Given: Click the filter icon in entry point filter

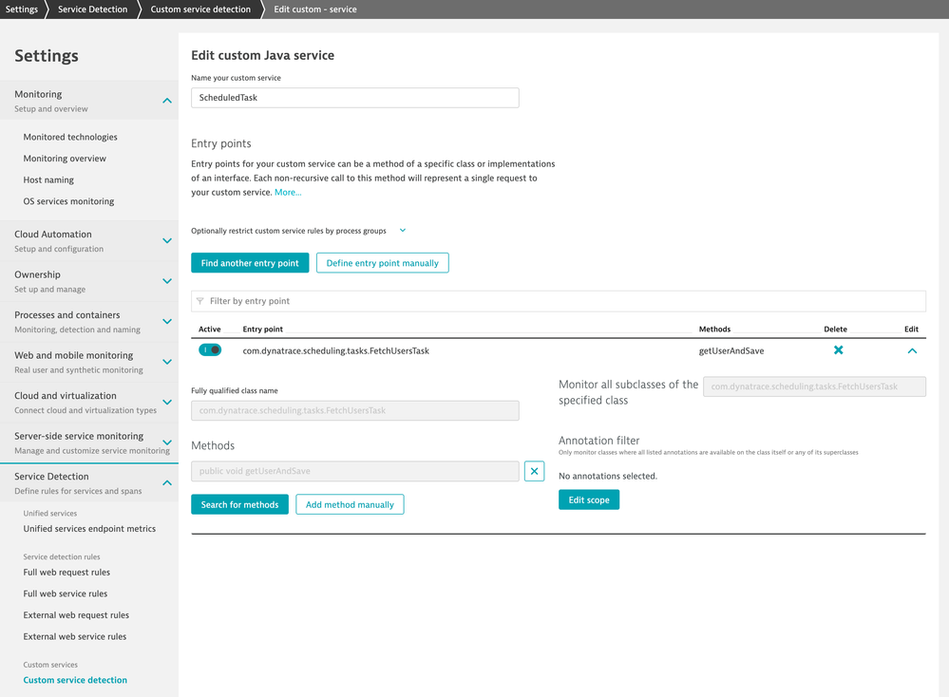Looking at the screenshot, I should tap(200, 301).
